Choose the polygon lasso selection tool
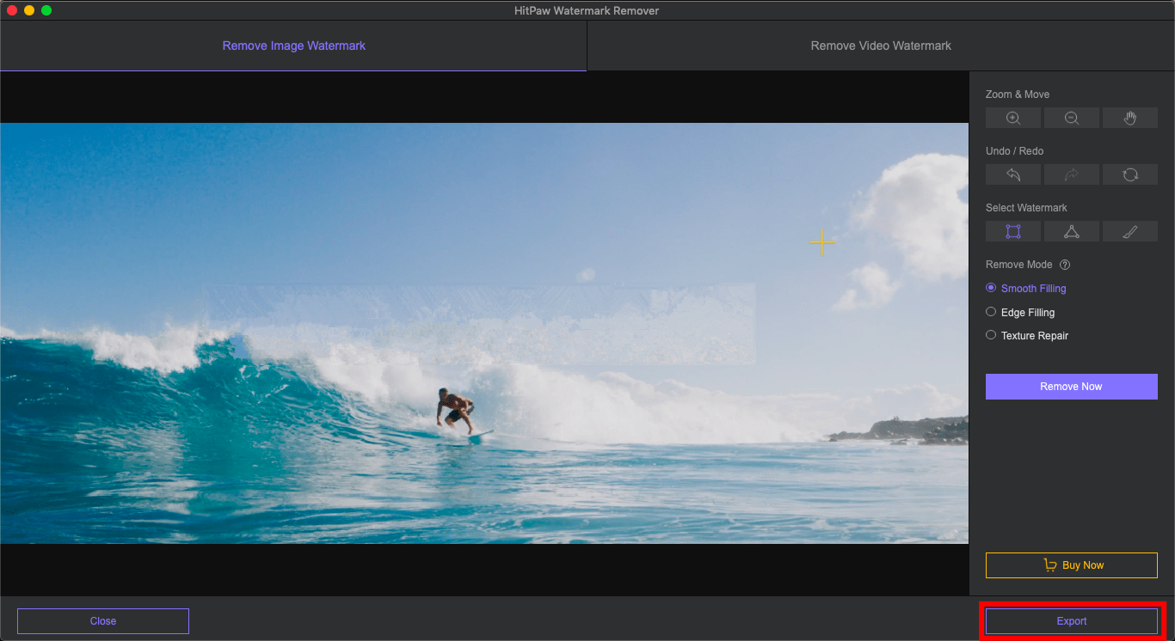This screenshot has width=1175, height=641. tap(1072, 231)
